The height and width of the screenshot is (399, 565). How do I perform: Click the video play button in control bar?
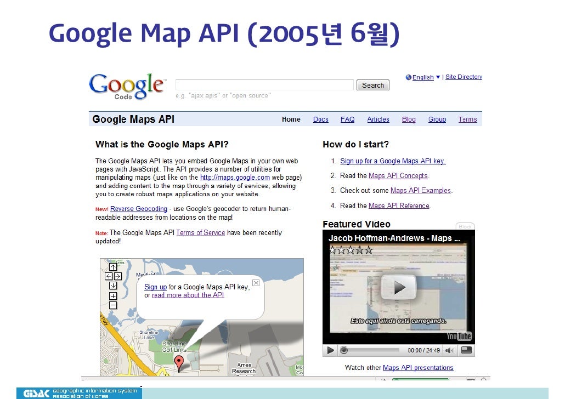point(330,350)
